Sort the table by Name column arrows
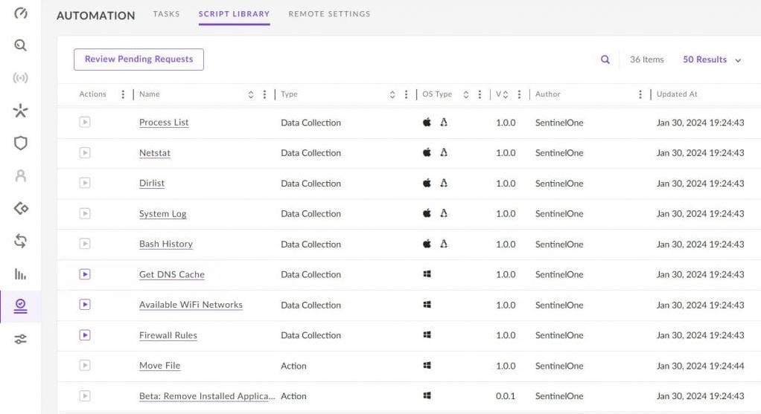Image resolution: width=761 pixels, height=414 pixels. [x=251, y=94]
